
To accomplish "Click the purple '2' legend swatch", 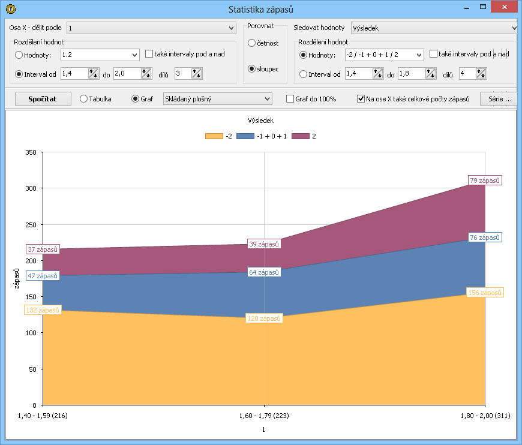I will point(301,136).
